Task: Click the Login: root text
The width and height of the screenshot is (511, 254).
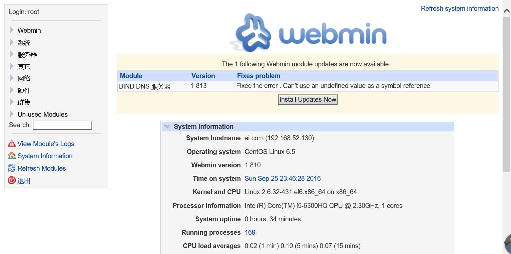Action: [x=24, y=12]
